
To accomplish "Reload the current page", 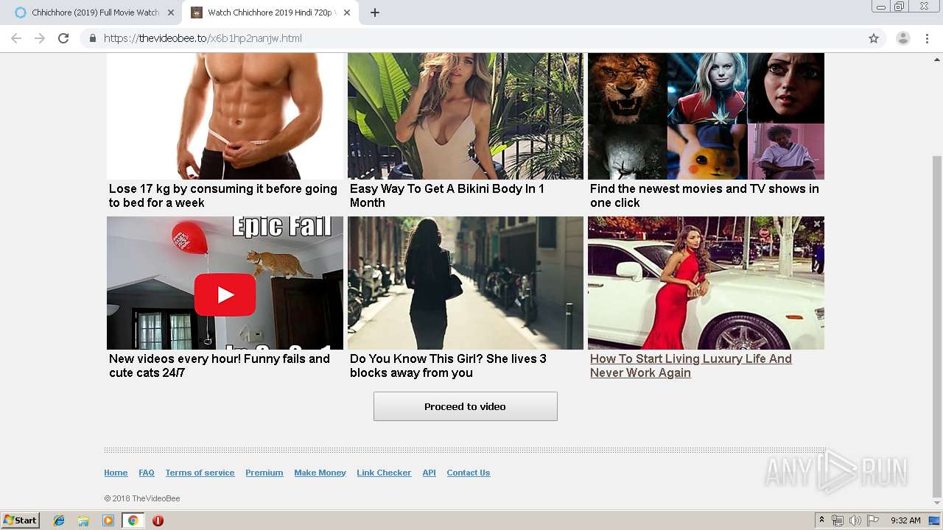I will (63, 38).
